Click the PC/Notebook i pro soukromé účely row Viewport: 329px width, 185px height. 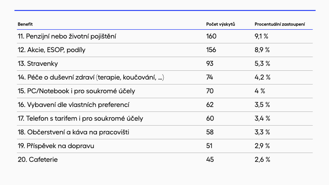76,91
